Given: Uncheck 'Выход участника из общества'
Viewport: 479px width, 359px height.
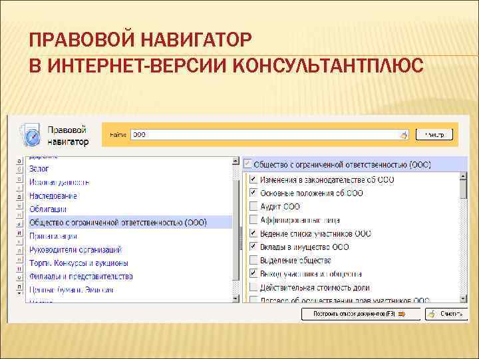Looking at the screenshot, I should 253,273.
